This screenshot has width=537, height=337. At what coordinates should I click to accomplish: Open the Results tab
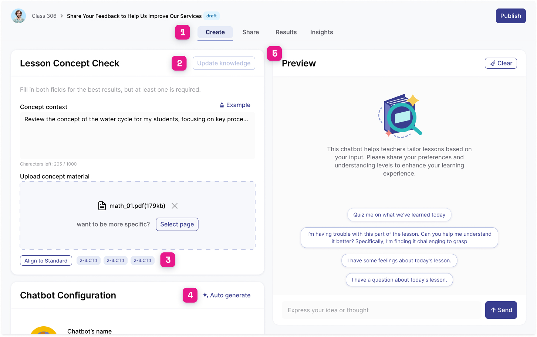point(286,32)
